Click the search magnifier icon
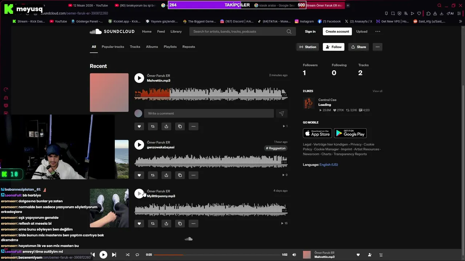The image size is (465, 261). point(289,32)
